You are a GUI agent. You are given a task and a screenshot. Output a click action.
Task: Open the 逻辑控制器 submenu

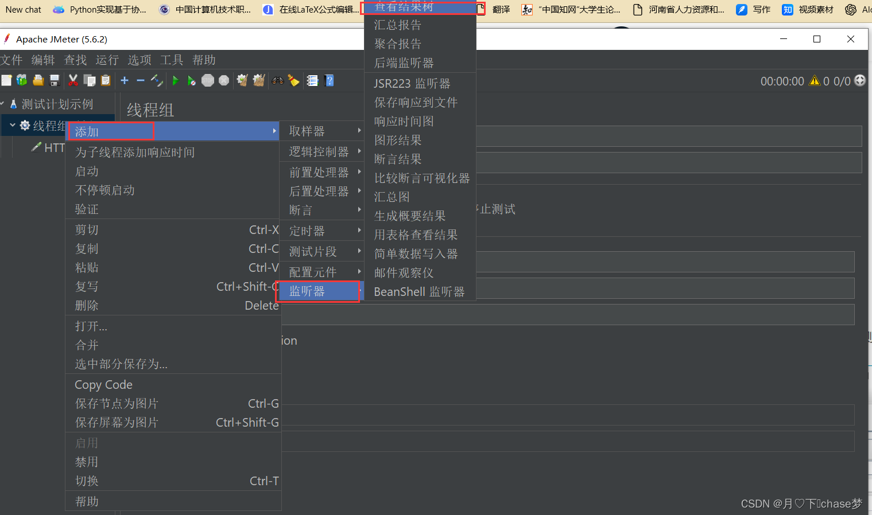point(322,152)
